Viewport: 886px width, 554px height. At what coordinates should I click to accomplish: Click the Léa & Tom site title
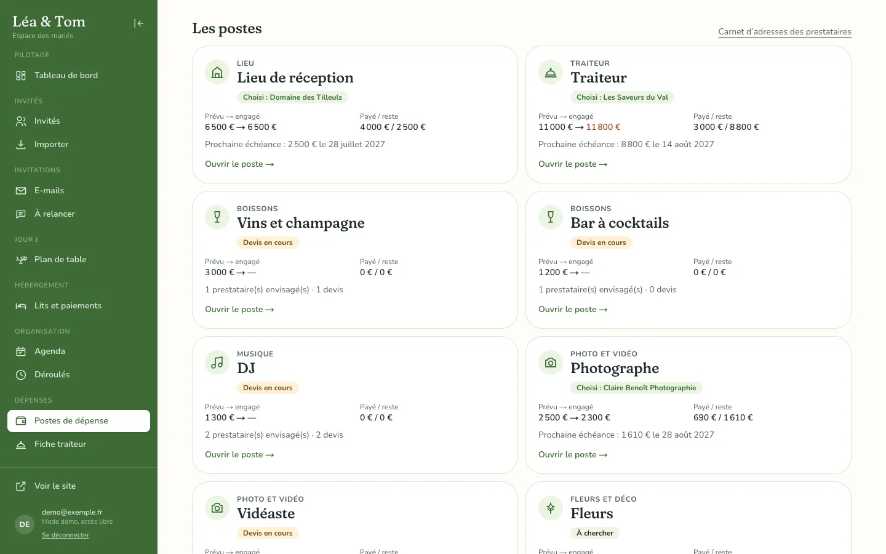coord(49,22)
